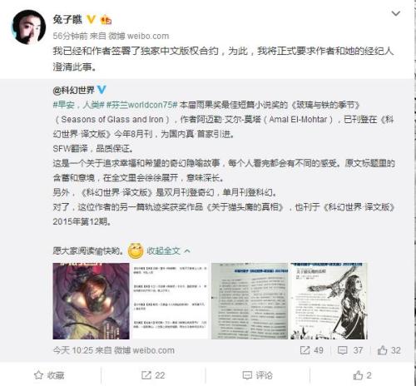The height and width of the screenshot is (386, 416).
Task: Click the orange membership badge icon
Action: coord(106,20)
